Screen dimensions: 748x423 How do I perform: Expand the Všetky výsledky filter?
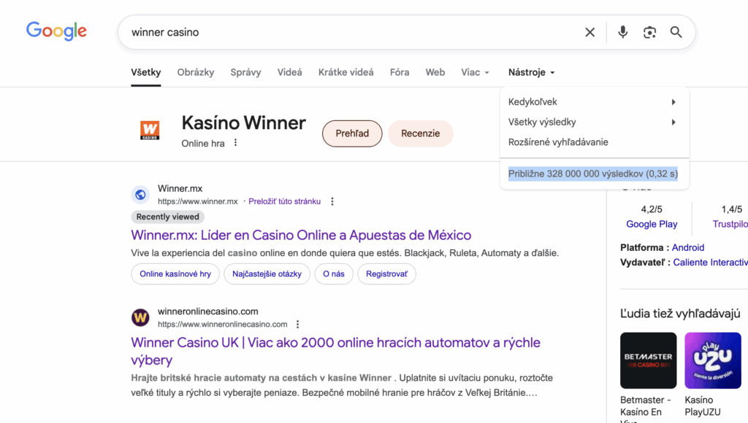pos(593,122)
